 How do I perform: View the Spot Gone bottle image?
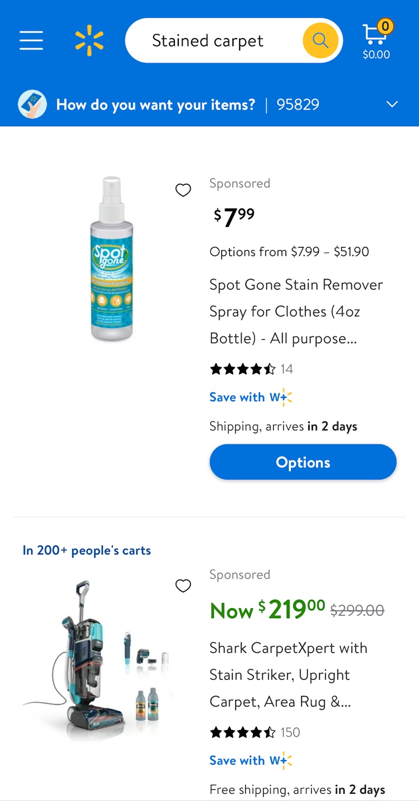(x=112, y=258)
